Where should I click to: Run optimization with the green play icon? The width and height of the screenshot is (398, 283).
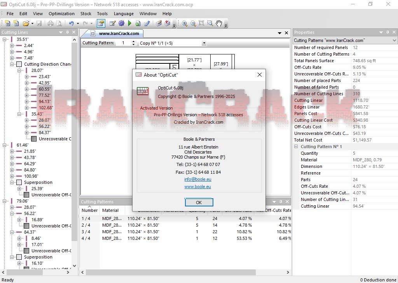[130, 23]
